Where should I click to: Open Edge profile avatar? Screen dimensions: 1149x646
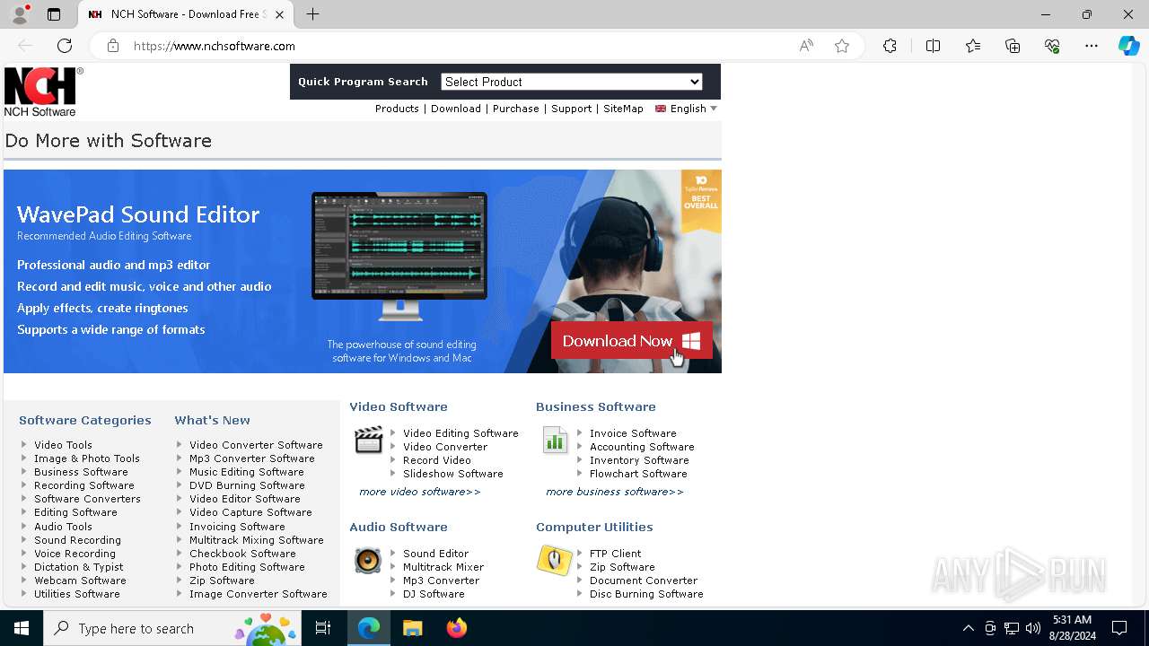tap(20, 14)
